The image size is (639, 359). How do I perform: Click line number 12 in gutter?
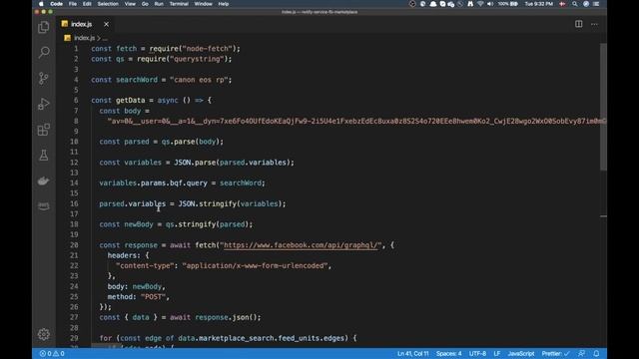[x=74, y=163]
